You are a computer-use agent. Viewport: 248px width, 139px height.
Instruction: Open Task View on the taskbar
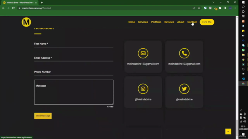point(243,16)
